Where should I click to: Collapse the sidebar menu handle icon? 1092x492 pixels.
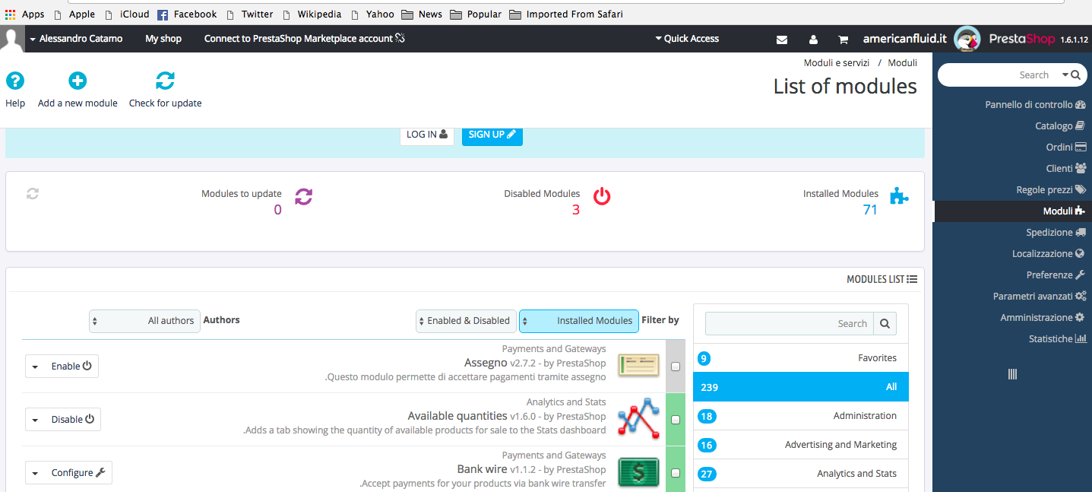pos(1012,374)
